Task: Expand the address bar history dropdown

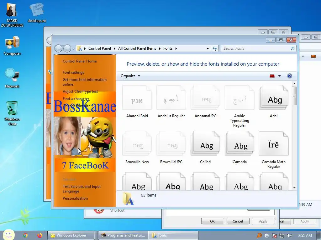Action: (x=208, y=48)
